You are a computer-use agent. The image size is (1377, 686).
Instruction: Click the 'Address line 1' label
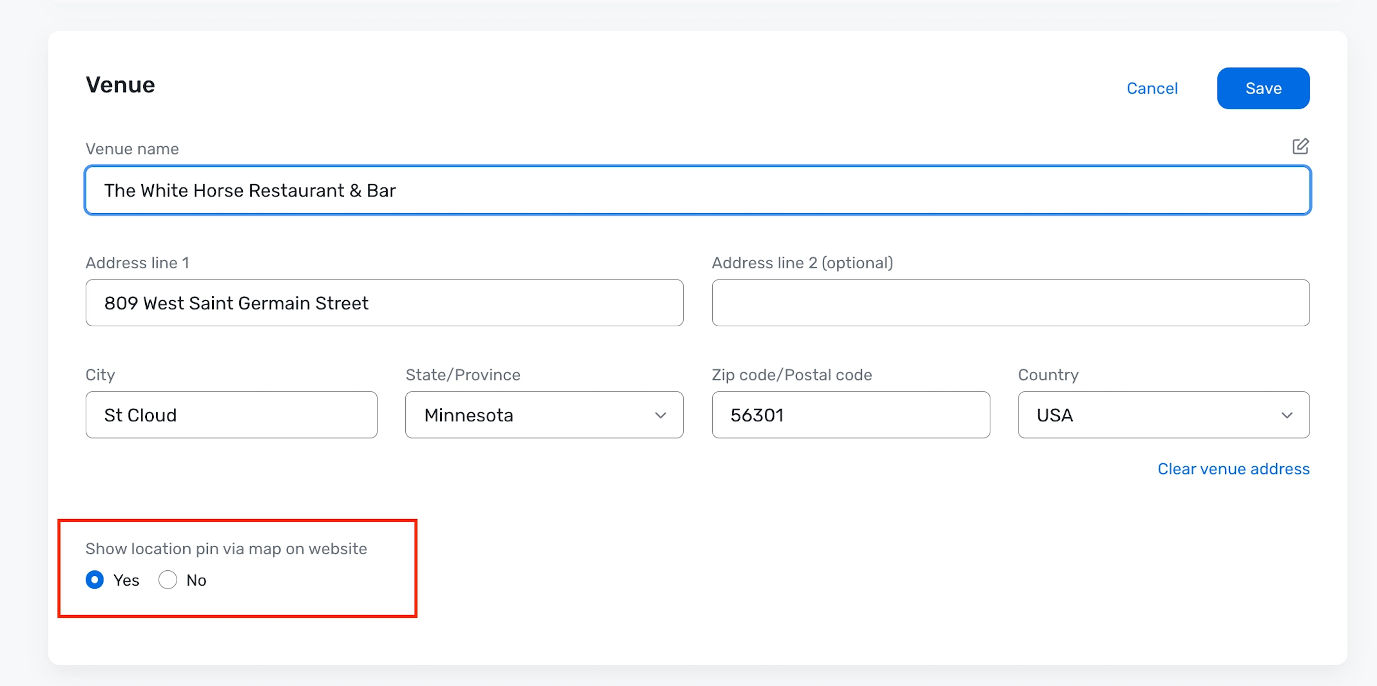coord(137,263)
